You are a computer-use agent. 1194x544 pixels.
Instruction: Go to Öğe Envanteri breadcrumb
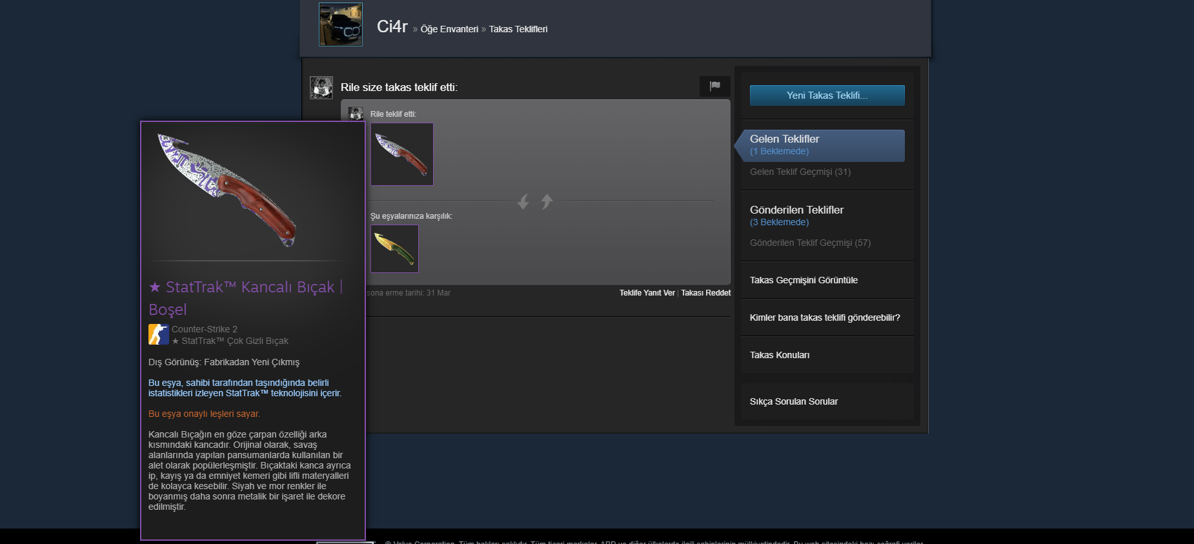pos(449,29)
